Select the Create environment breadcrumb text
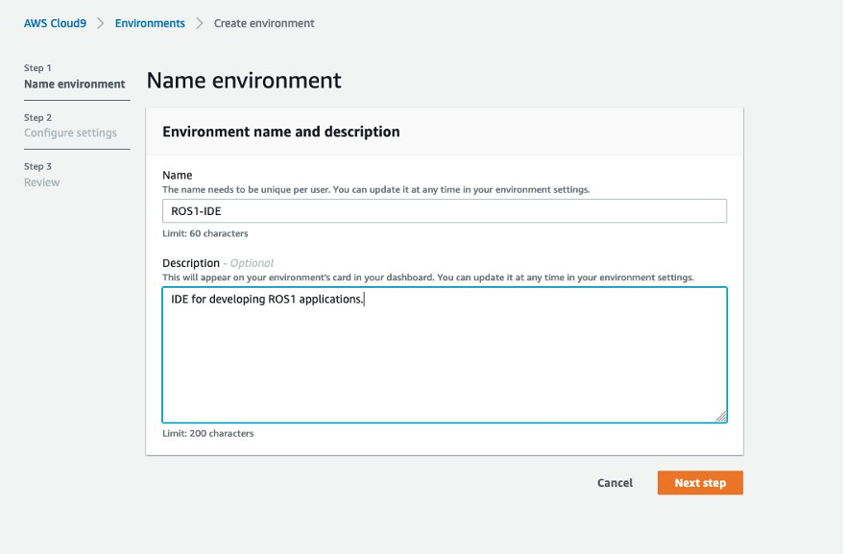The height and width of the screenshot is (554, 844). [264, 23]
